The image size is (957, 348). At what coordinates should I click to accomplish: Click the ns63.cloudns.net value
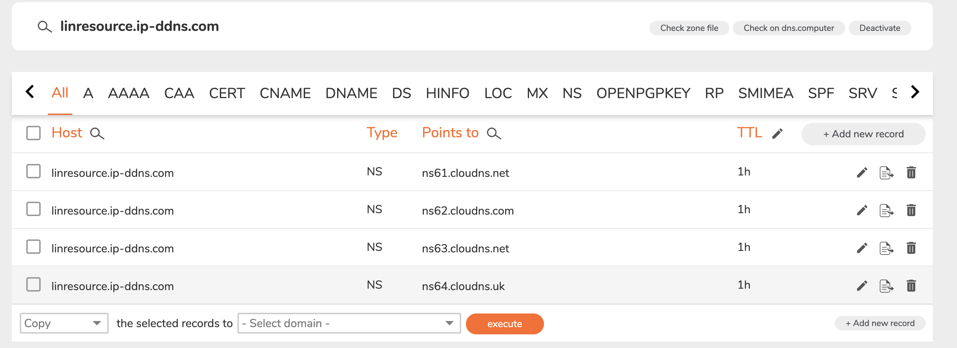(465, 248)
